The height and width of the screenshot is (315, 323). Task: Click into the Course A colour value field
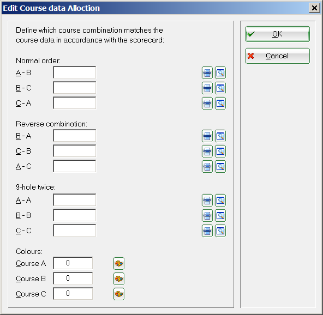73,263
